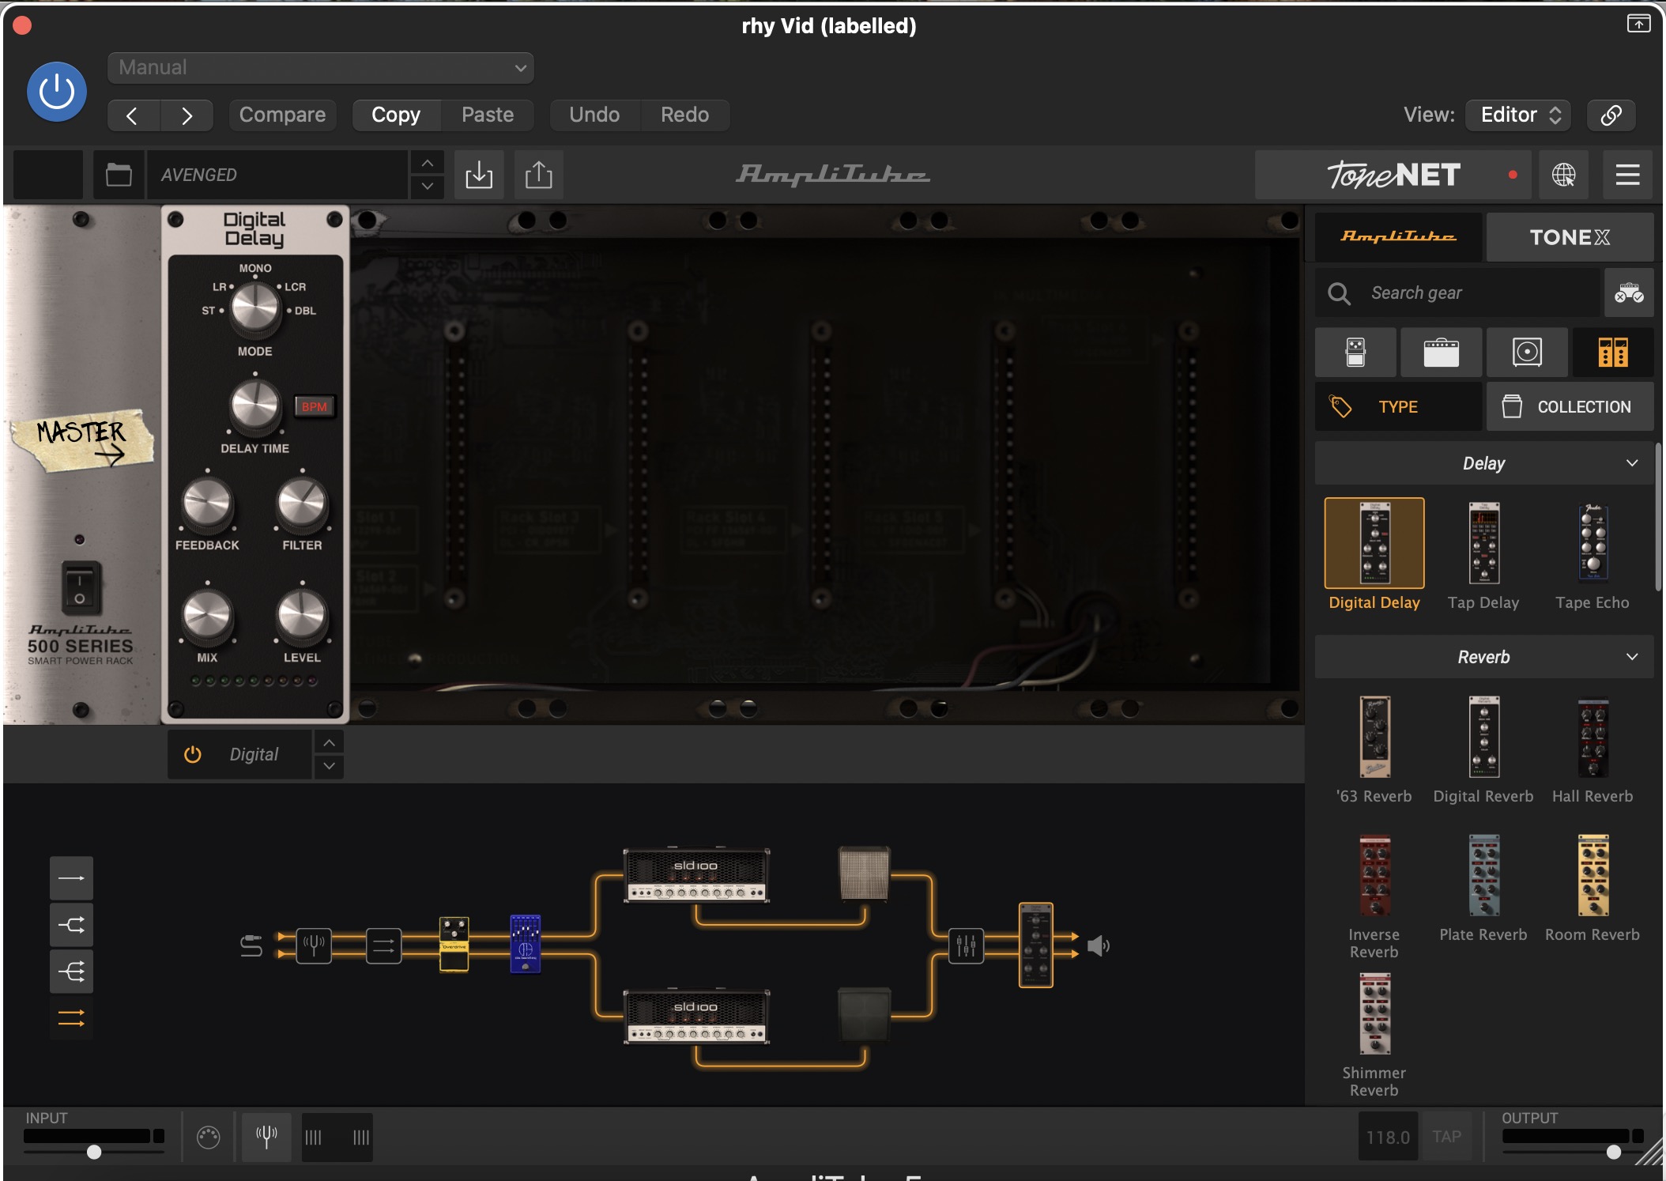
Task: Flip the 500 Series rack power switch
Action: tap(81, 588)
